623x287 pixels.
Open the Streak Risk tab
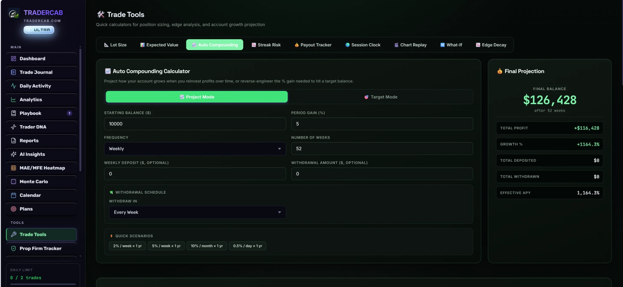tap(266, 45)
